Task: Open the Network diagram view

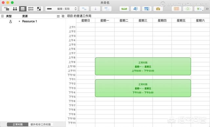Action: coord(31,9)
